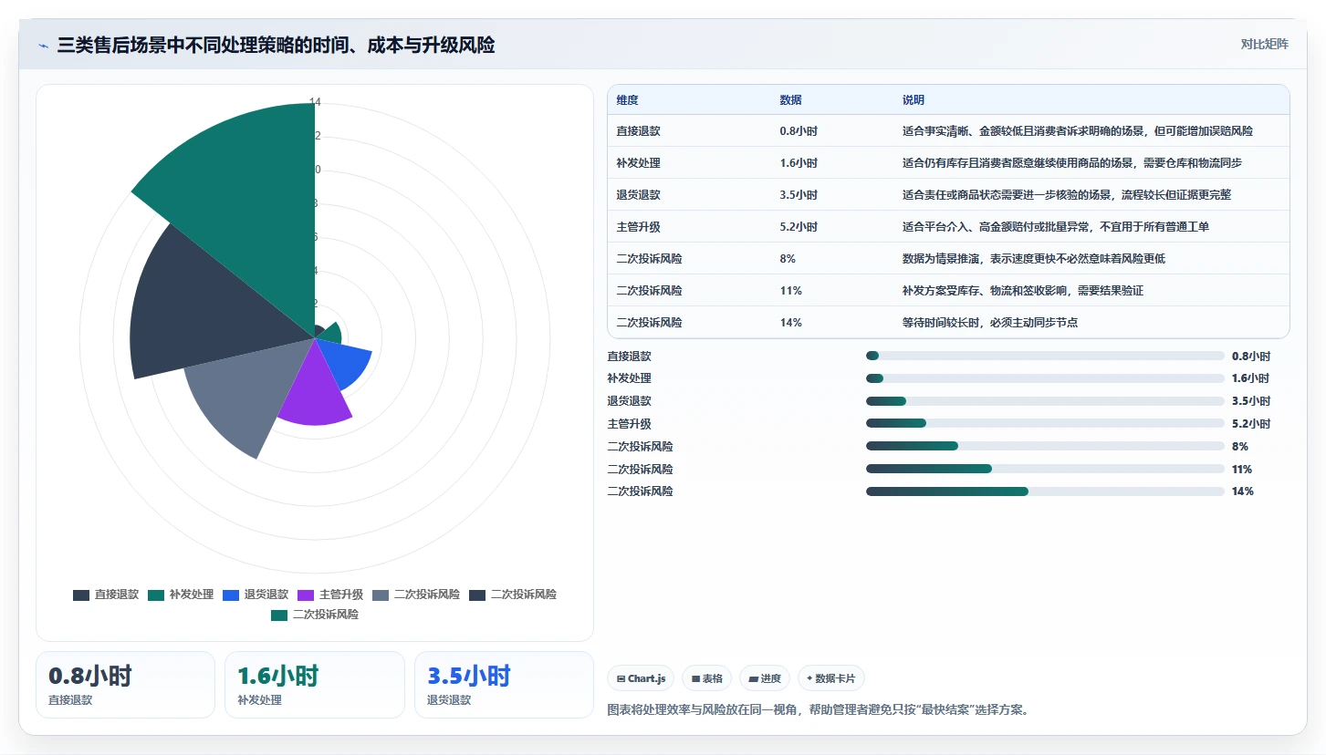Select the description starting 适合责任或商品状态
Viewport: 1326px width, 755px height.
pyautogui.click(x=1067, y=194)
